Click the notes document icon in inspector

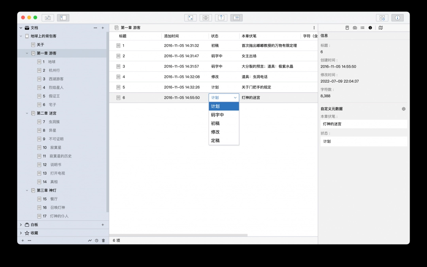tap(347, 27)
